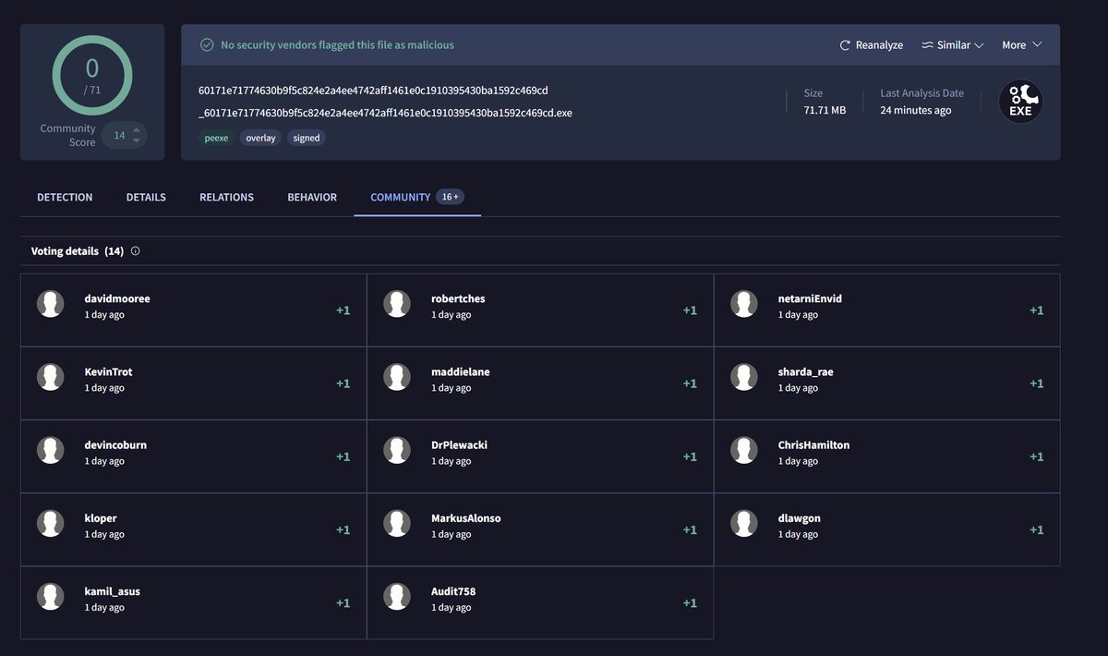The width and height of the screenshot is (1108, 656).
Task: Click '1 day ago' under kamil_asus
Action: [x=104, y=607]
